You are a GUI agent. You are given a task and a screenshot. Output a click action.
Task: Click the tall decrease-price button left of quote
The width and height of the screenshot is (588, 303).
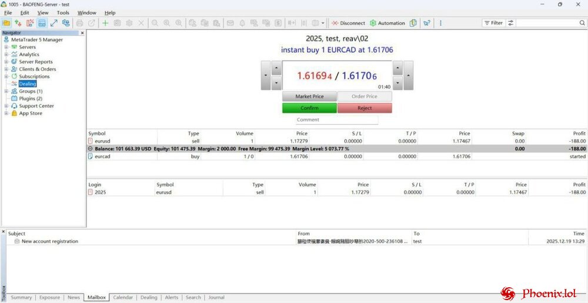click(x=266, y=75)
